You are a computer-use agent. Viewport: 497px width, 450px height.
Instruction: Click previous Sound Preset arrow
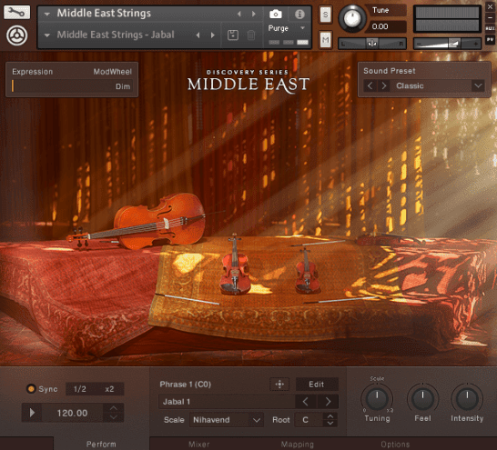[x=370, y=85]
